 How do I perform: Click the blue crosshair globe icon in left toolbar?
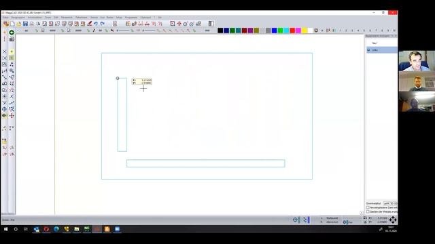(5, 109)
